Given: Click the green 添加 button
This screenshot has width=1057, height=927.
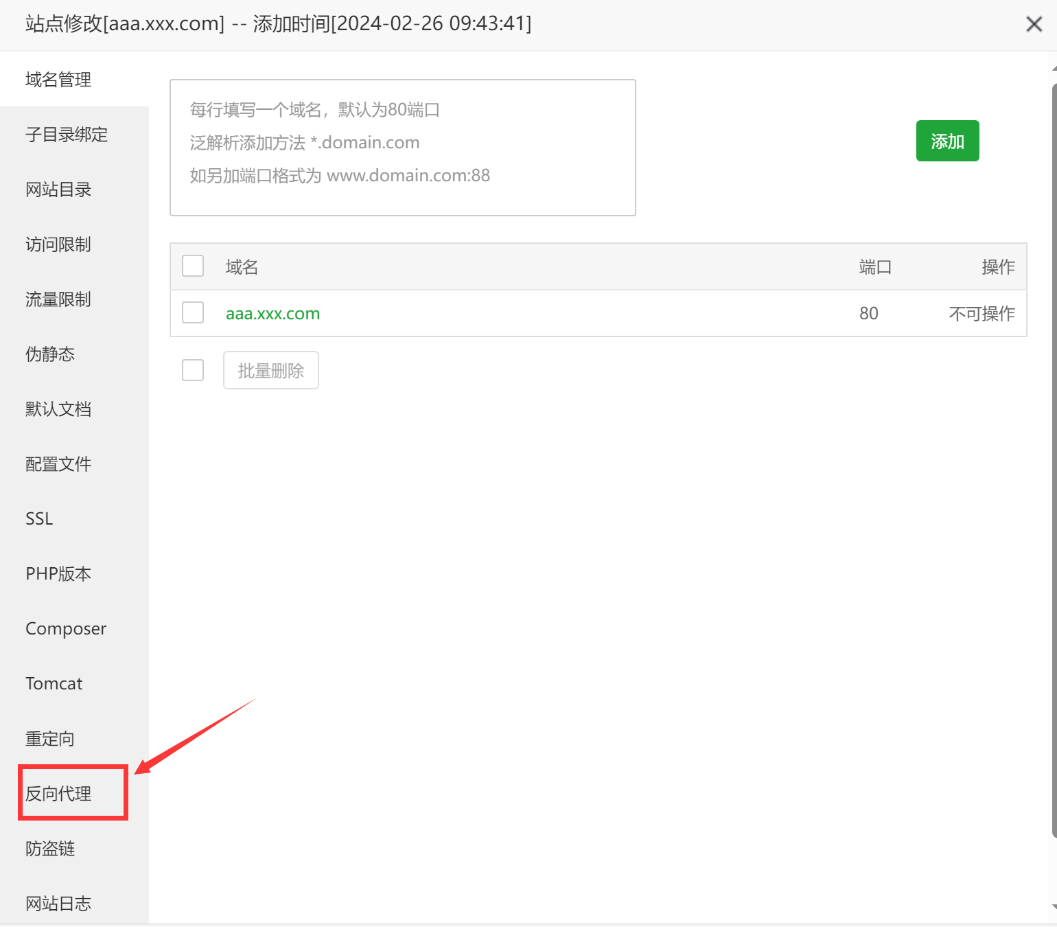Looking at the screenshot, I should (947, 141).
